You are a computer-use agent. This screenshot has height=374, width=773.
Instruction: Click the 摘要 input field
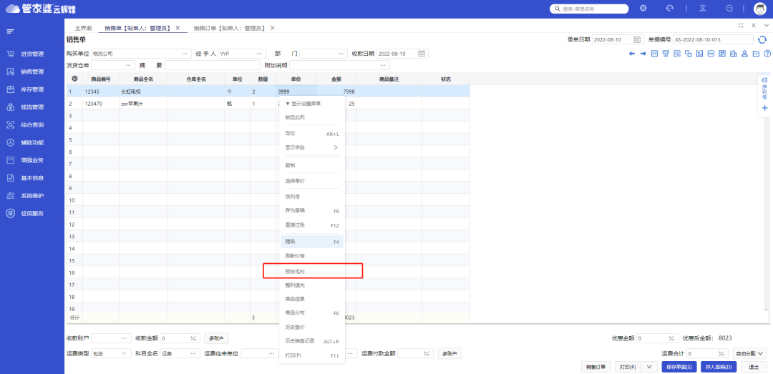(211, 65)
